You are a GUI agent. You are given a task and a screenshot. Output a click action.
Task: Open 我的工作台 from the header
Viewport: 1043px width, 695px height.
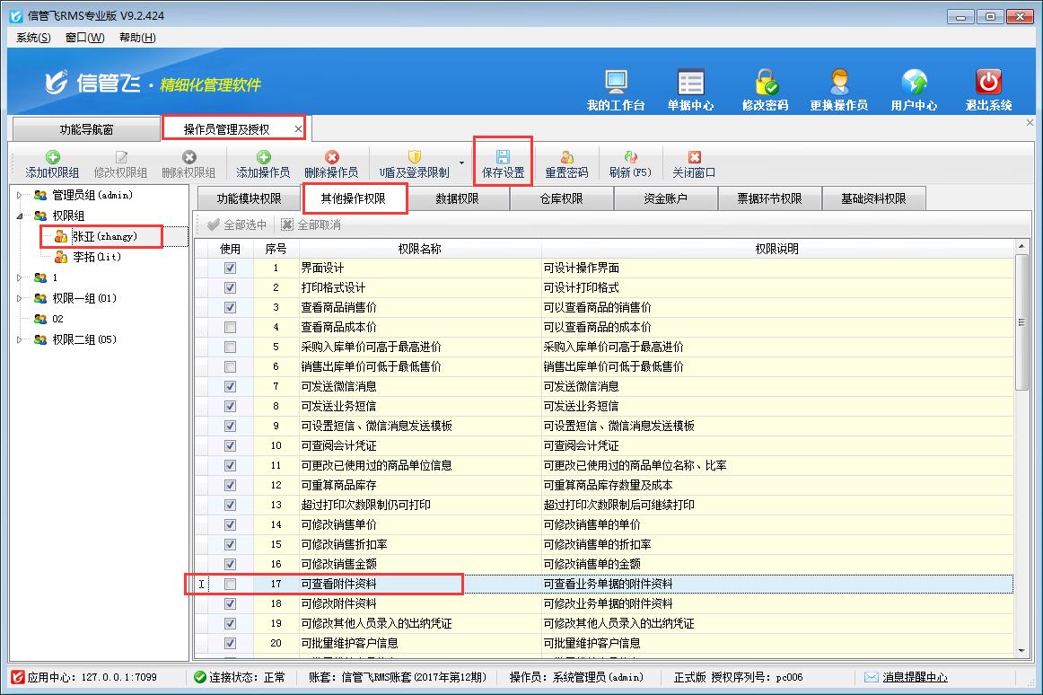click(x=616, y=83)
